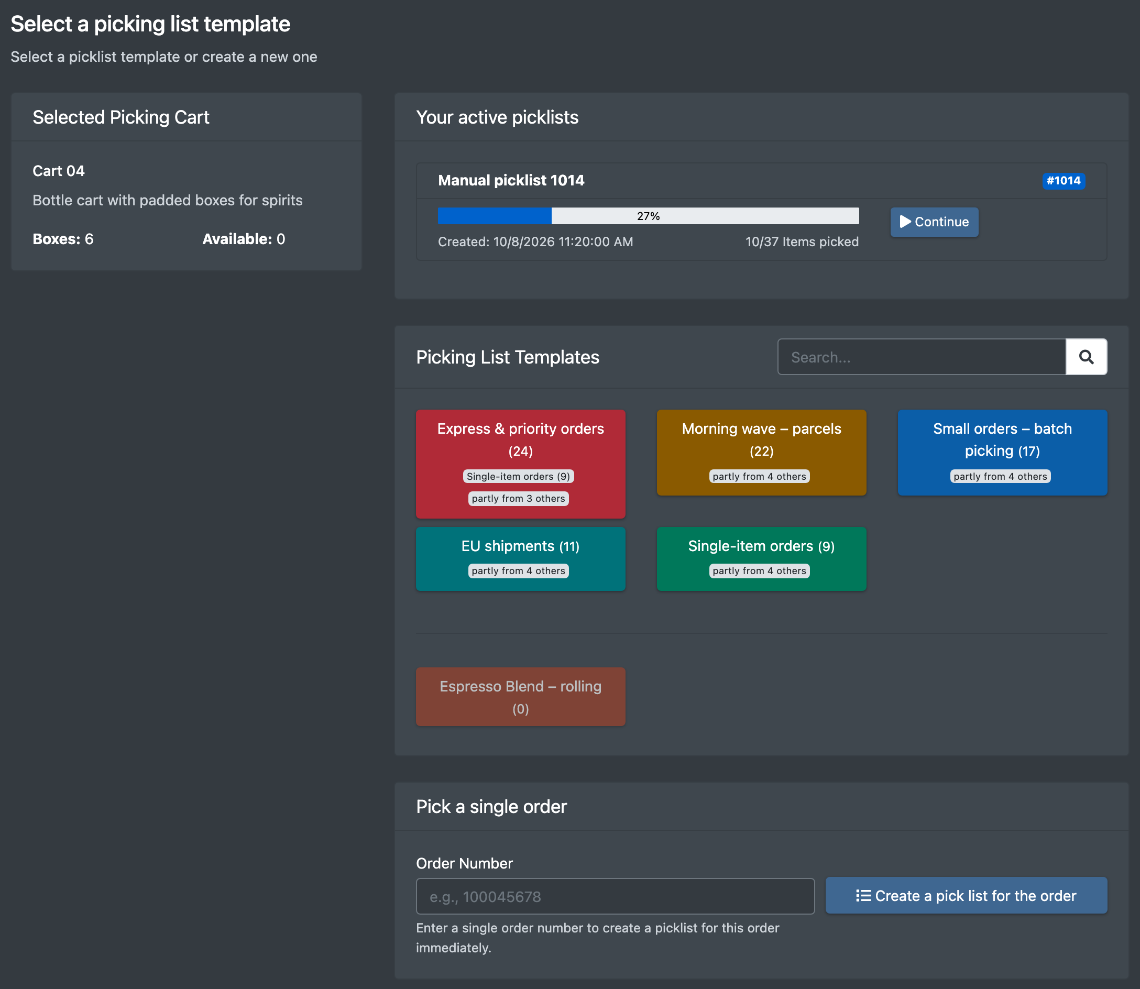The width and height of the screenshot is (1140, 989).
Task: Click the Your active picklists heading
Action: tap(497, 117)
